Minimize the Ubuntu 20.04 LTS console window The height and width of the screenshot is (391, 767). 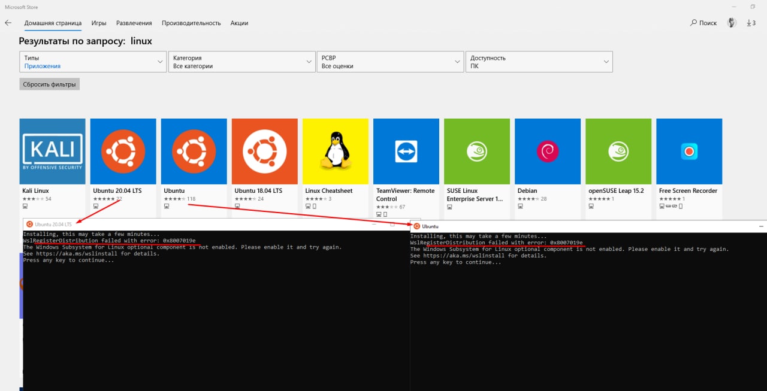tap(373, 224)
